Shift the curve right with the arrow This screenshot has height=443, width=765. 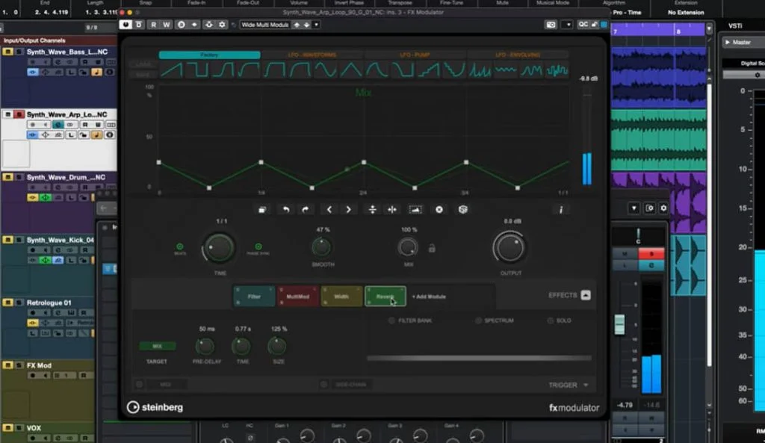tap(348, 210)
